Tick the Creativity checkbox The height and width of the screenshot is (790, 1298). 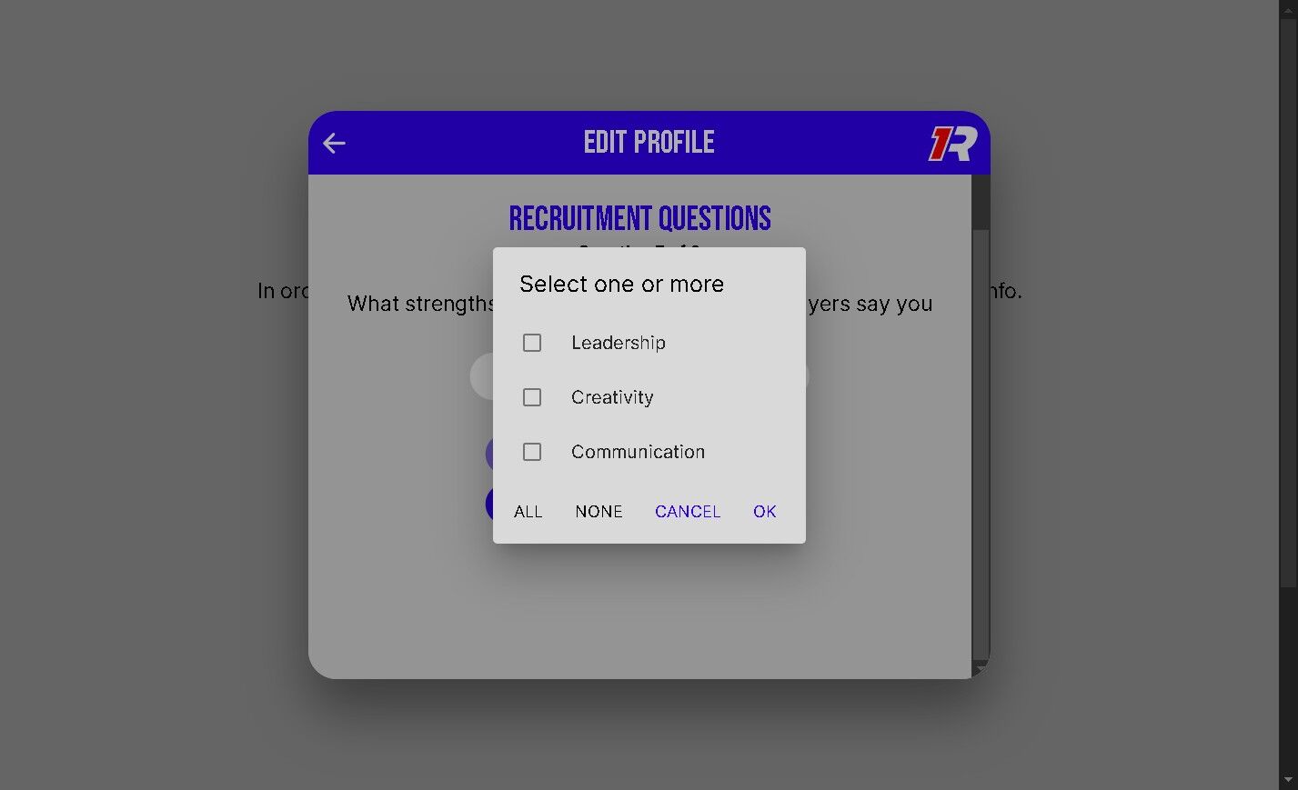tap(532, 397)
